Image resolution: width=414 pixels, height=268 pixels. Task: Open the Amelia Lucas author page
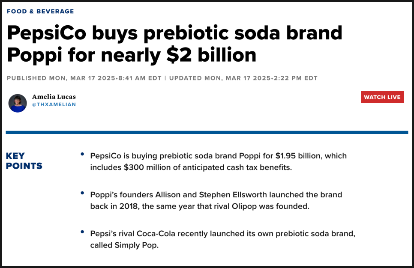click(x=54, y=97)
